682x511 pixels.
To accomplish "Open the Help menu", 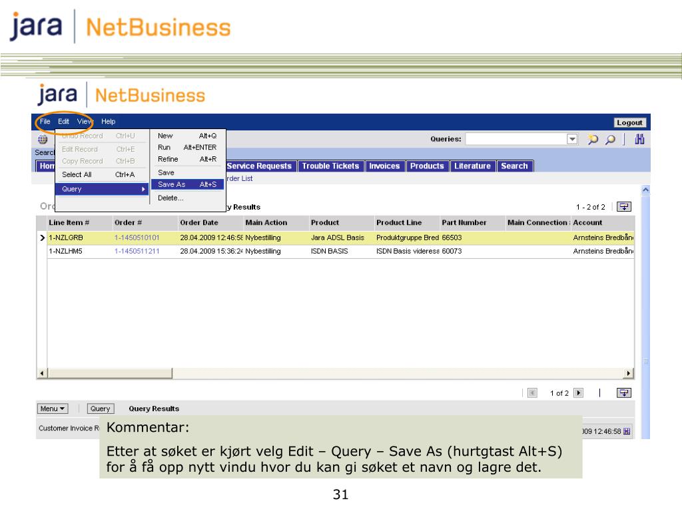I will click(x=109, y=121).
